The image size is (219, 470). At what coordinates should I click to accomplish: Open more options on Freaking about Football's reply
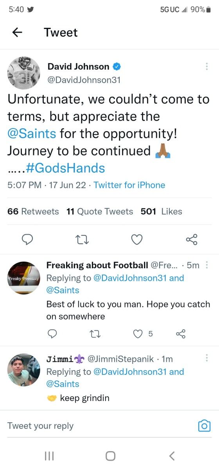point(207,265)
